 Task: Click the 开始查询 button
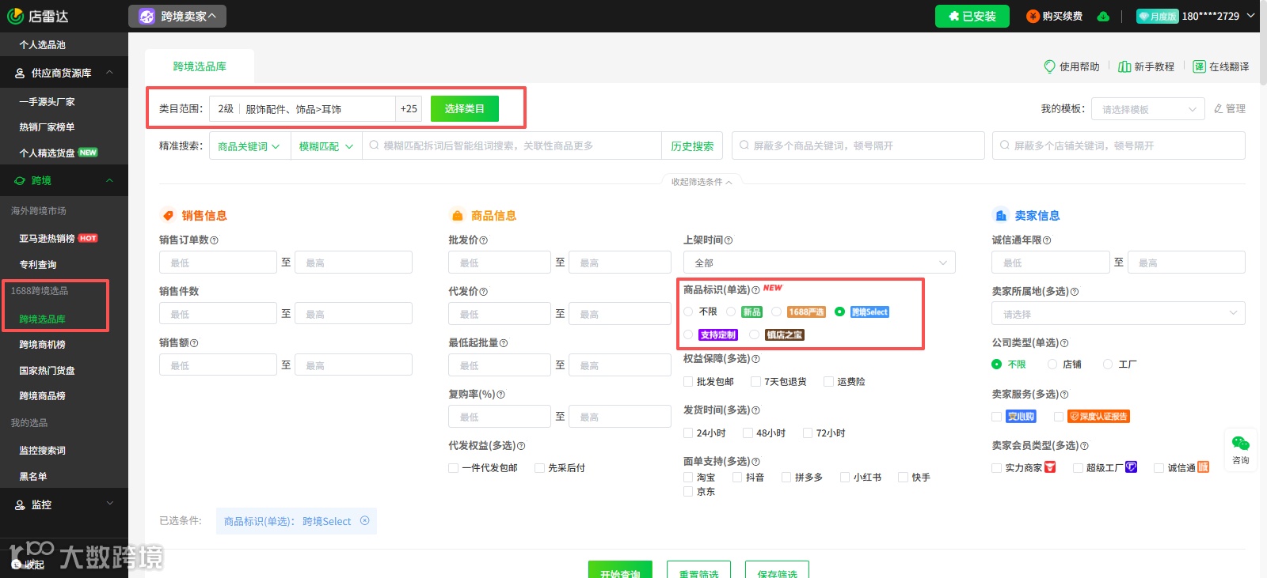click(620, 569)
